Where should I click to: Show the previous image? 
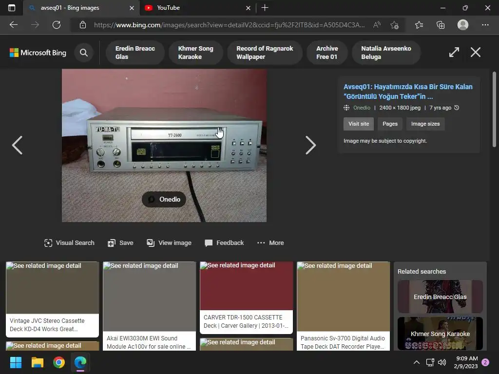[x=17, y=145]
